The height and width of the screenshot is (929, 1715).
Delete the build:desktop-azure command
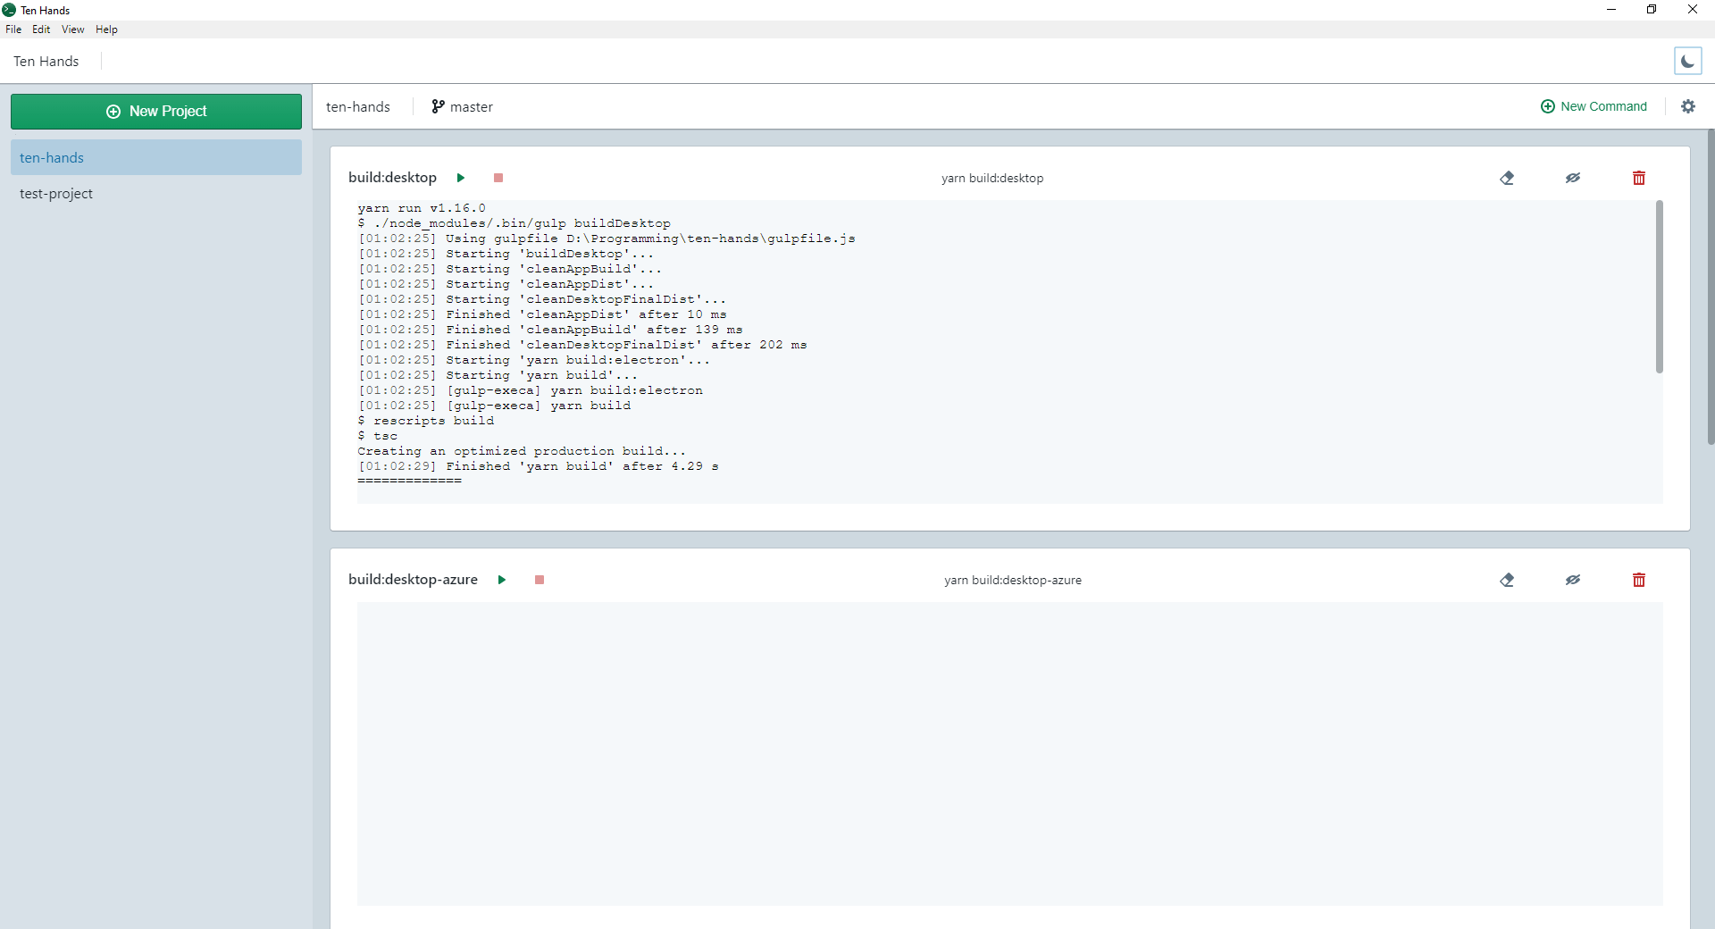click(1639, 580)
